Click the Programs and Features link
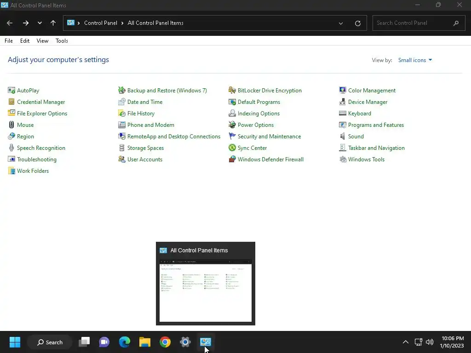The width and height of the screenshot is (471, 353). (x=376, y=125)
